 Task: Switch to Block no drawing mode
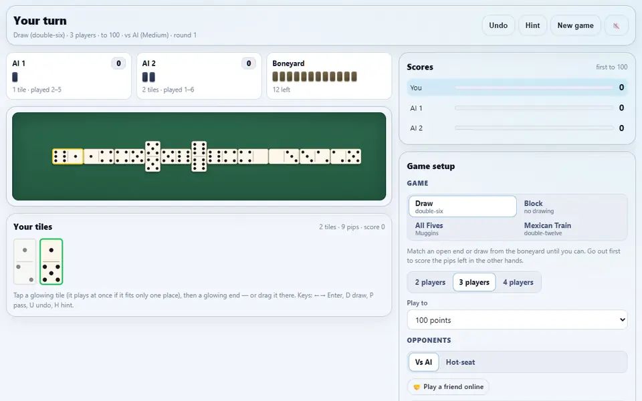[x=572, y=207]
